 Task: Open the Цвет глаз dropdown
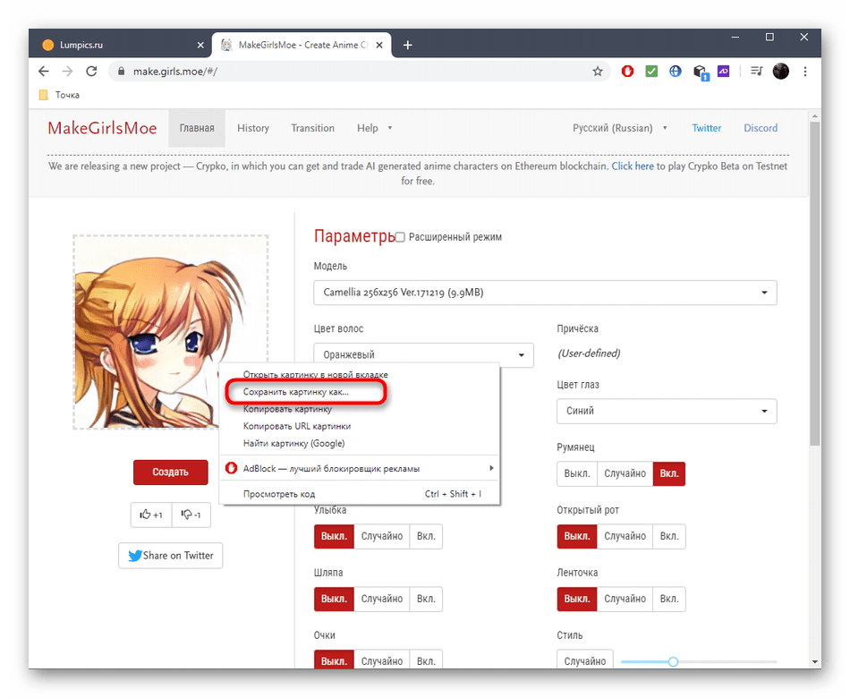[667, 411]
